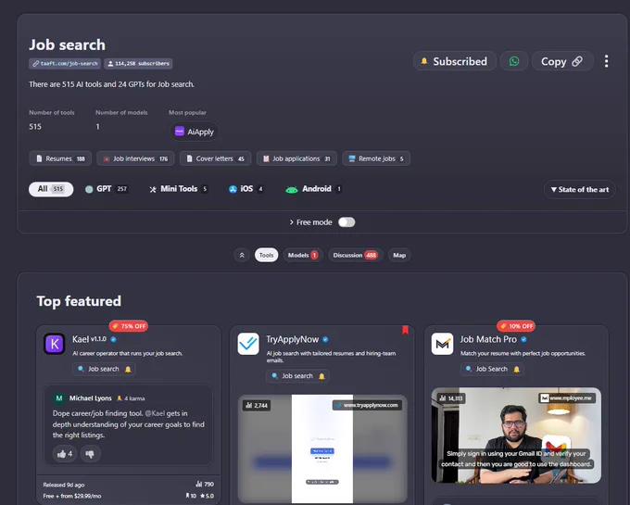Open the State of the art dropdown
This screenshot has height=505, width=630.
pos(579,190)
